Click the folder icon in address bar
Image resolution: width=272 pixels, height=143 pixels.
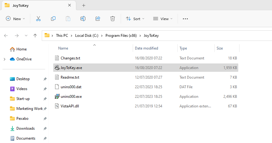click(47, 35)
